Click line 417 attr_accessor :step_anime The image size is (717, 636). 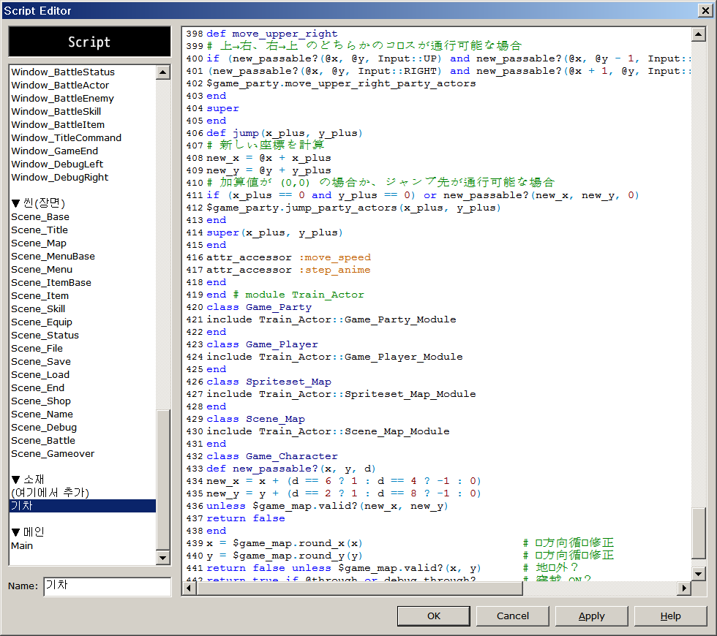coord(288,270)
